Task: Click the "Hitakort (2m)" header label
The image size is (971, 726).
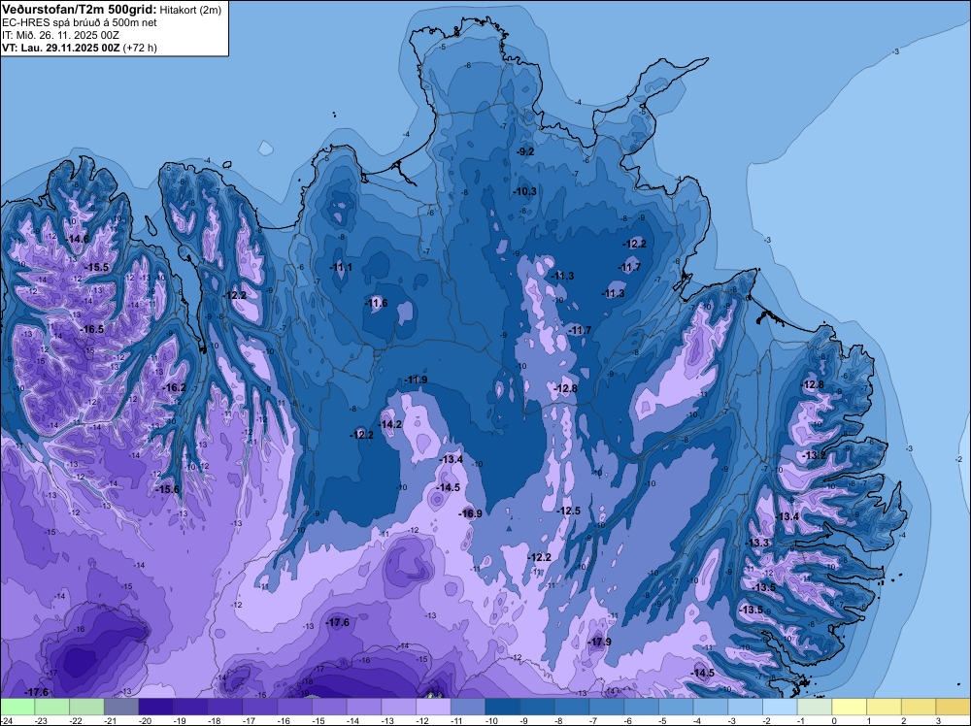Action: (190, 10)
